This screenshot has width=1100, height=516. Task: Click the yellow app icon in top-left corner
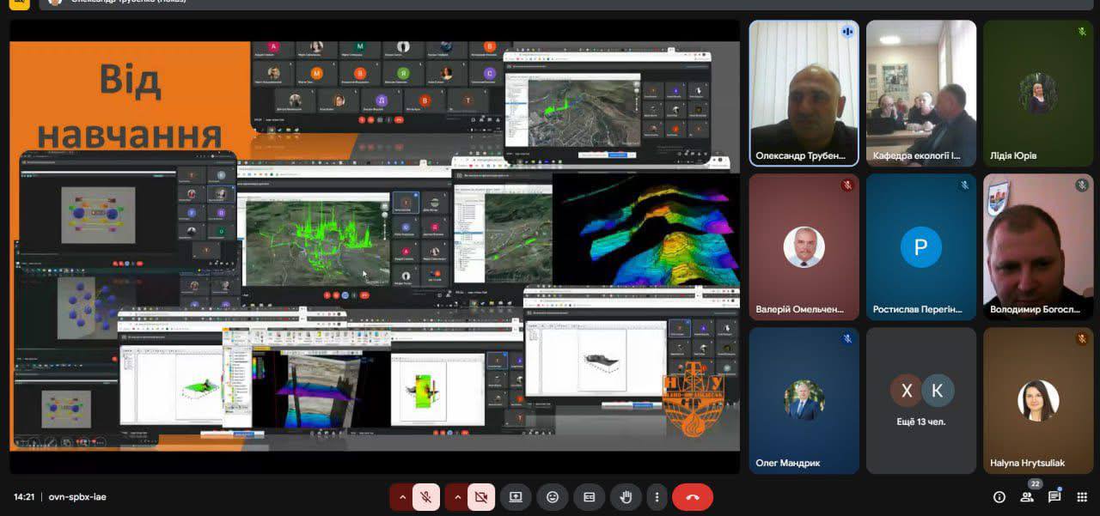tap(19, 3)
